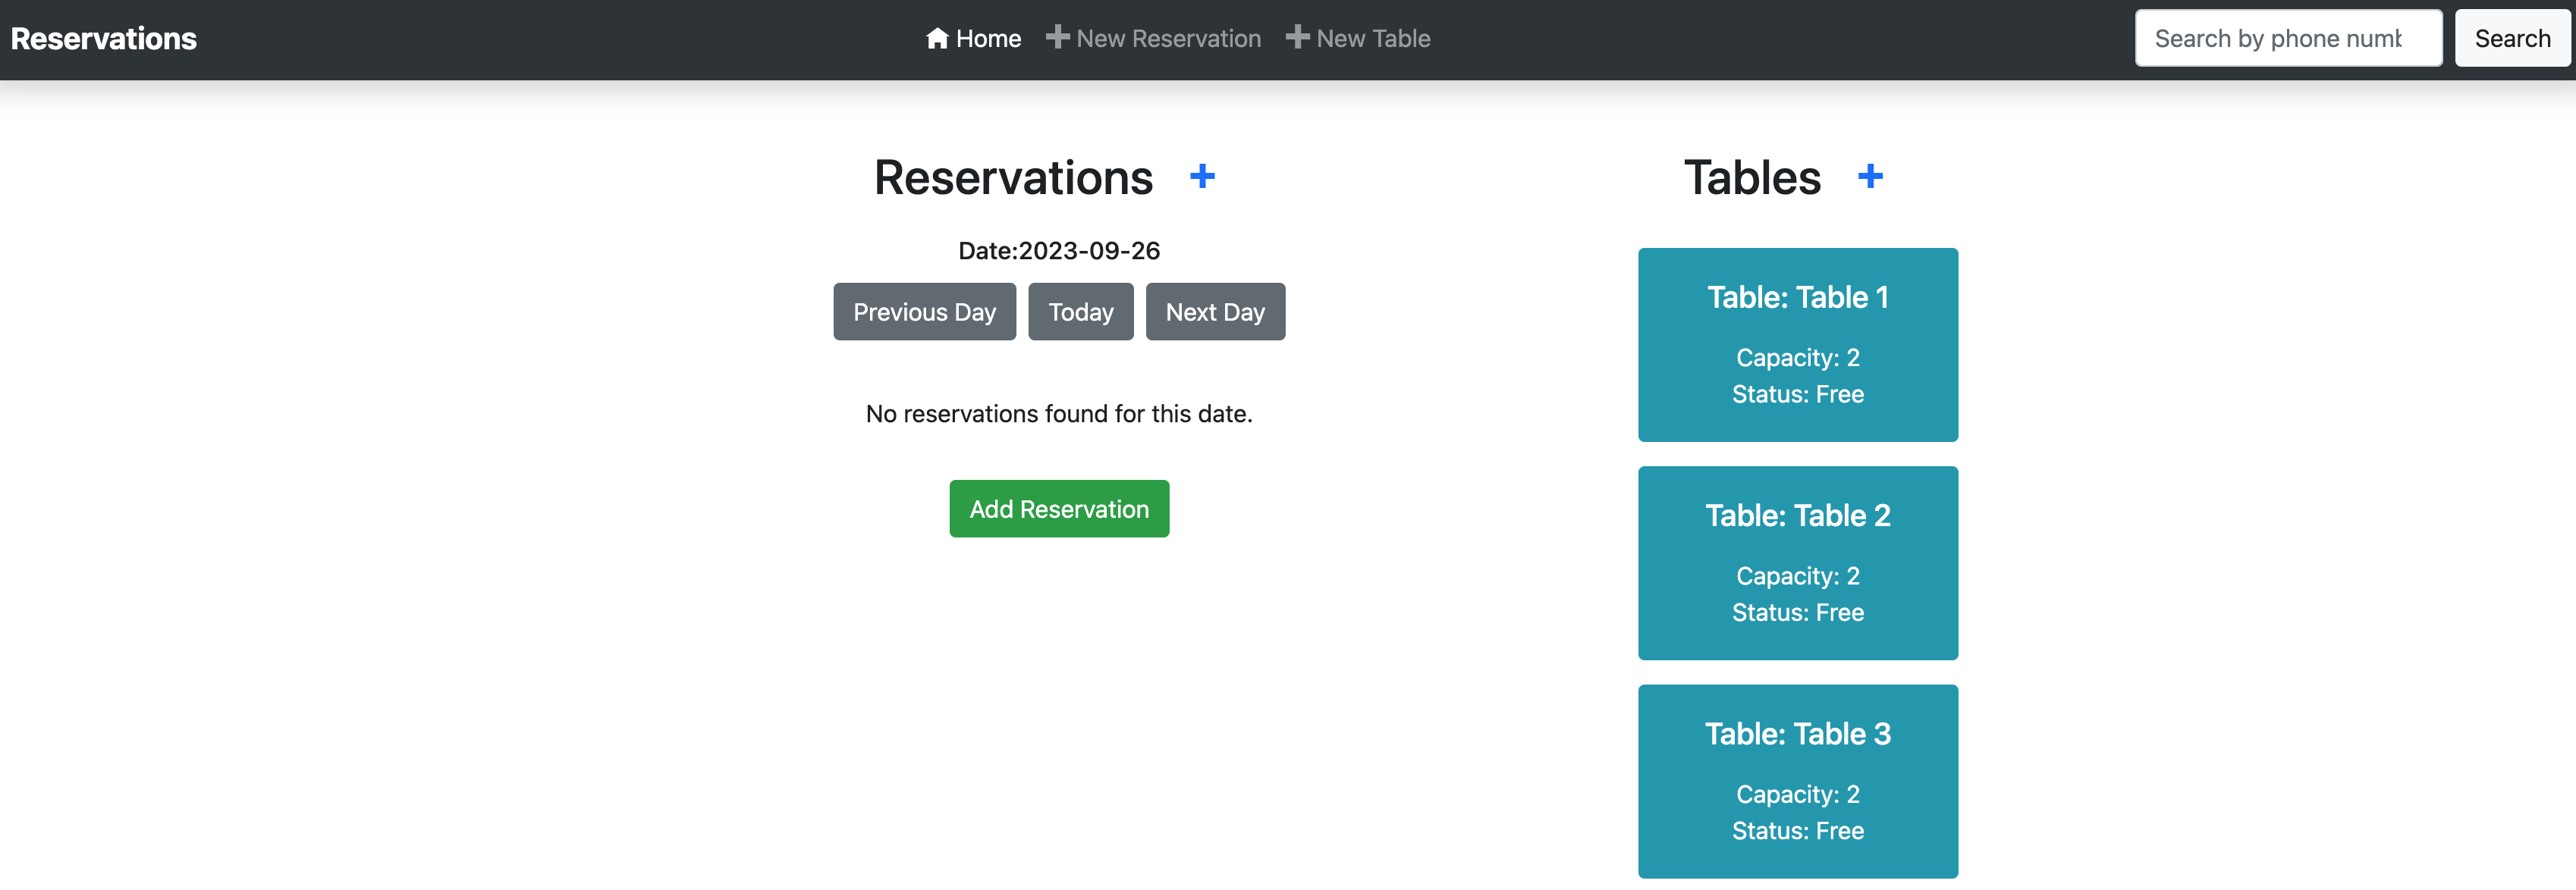Click the green Add Reservation button
Viewport: 2576px width, 890px height.
click(1059, 509)
